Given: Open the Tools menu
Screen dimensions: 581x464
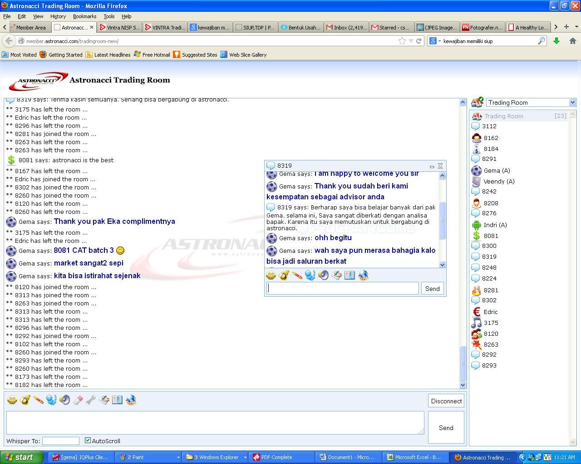Looking at the screenshot, I should 109,16.
